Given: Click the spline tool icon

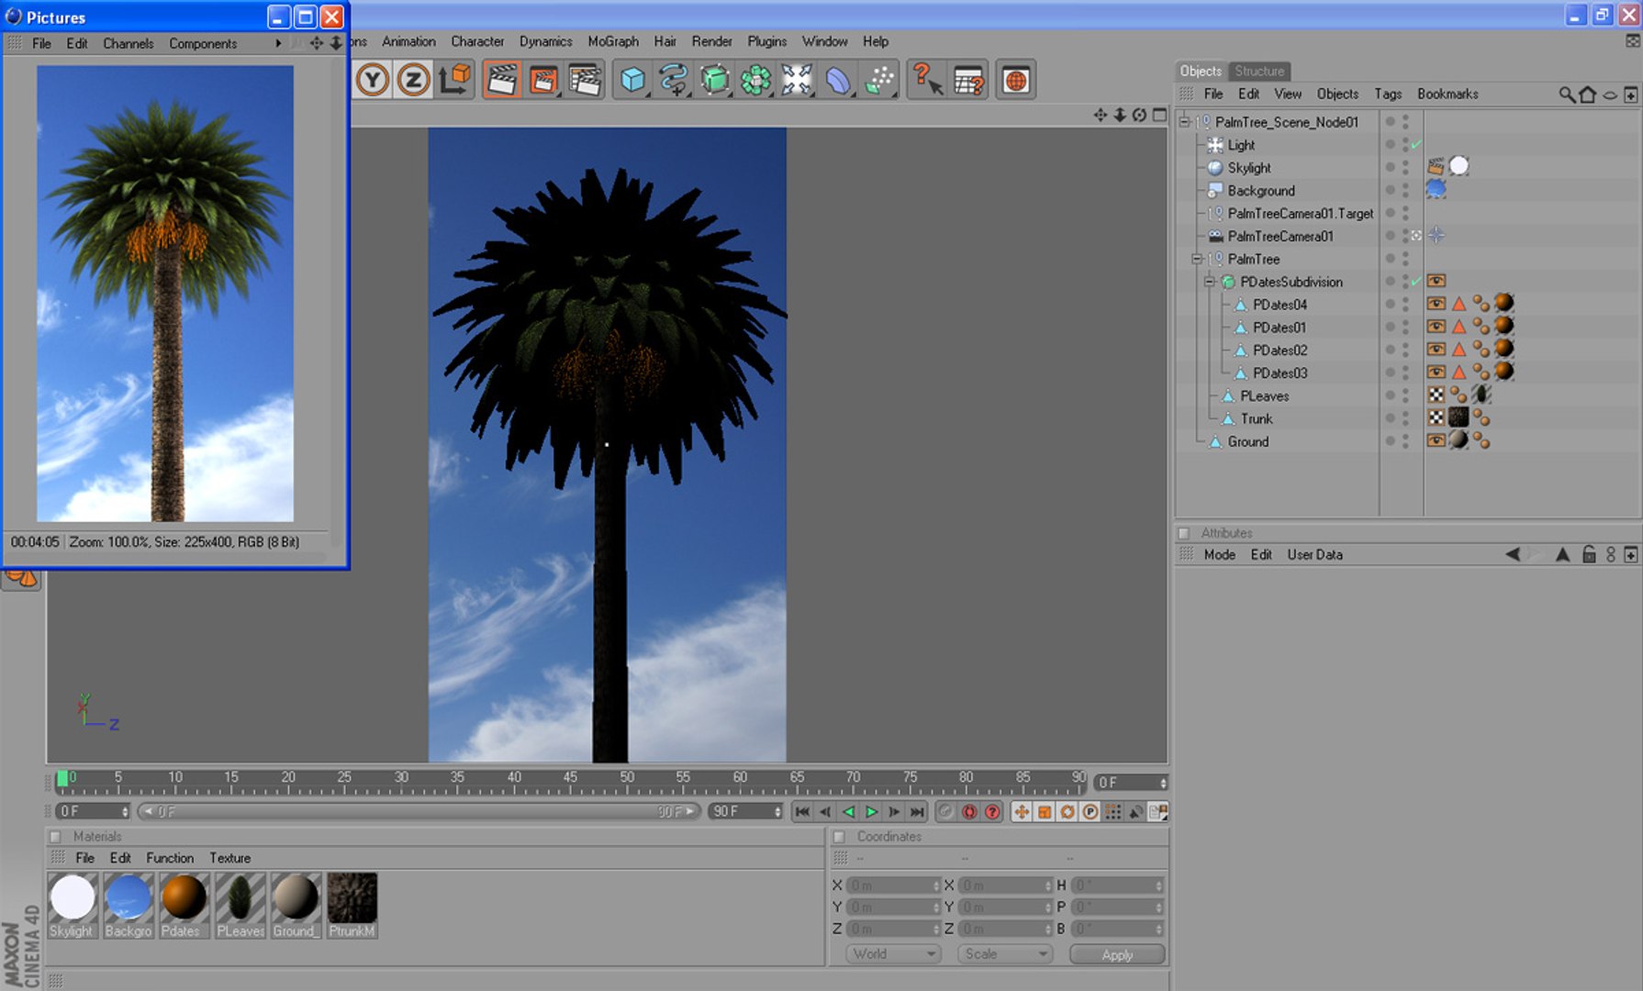Looking at the screenshot, I should tap(673, 81).
